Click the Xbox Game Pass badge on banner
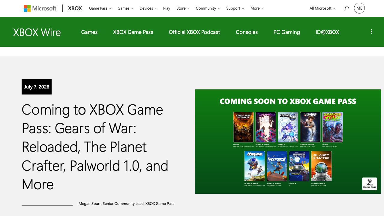Screen dimensions: 384x216 tap(370, 184)
